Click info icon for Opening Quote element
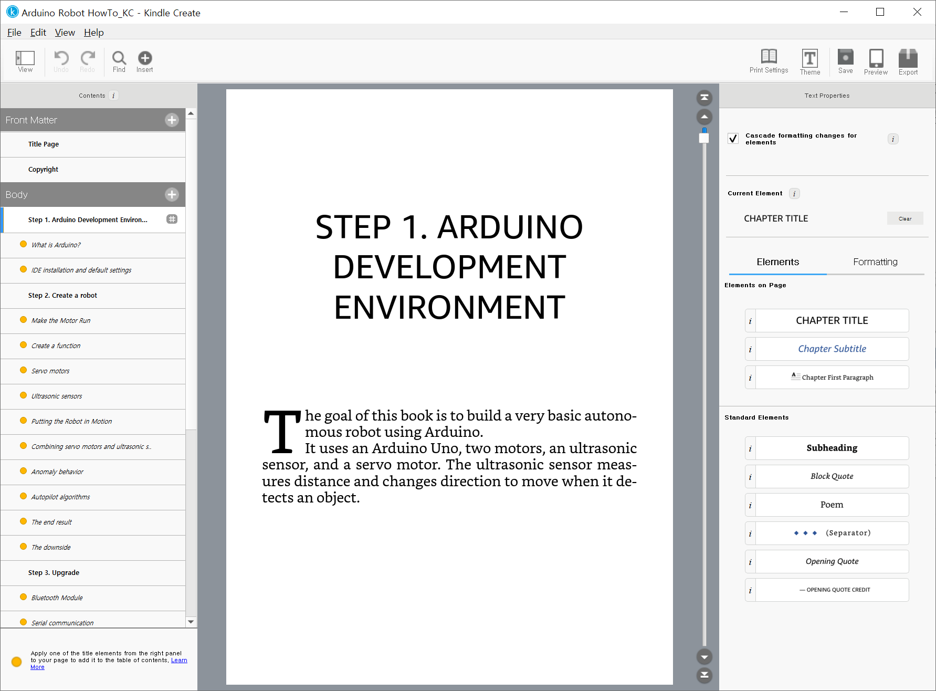This screenshot has height=691, width=936. tap(750, 562)
